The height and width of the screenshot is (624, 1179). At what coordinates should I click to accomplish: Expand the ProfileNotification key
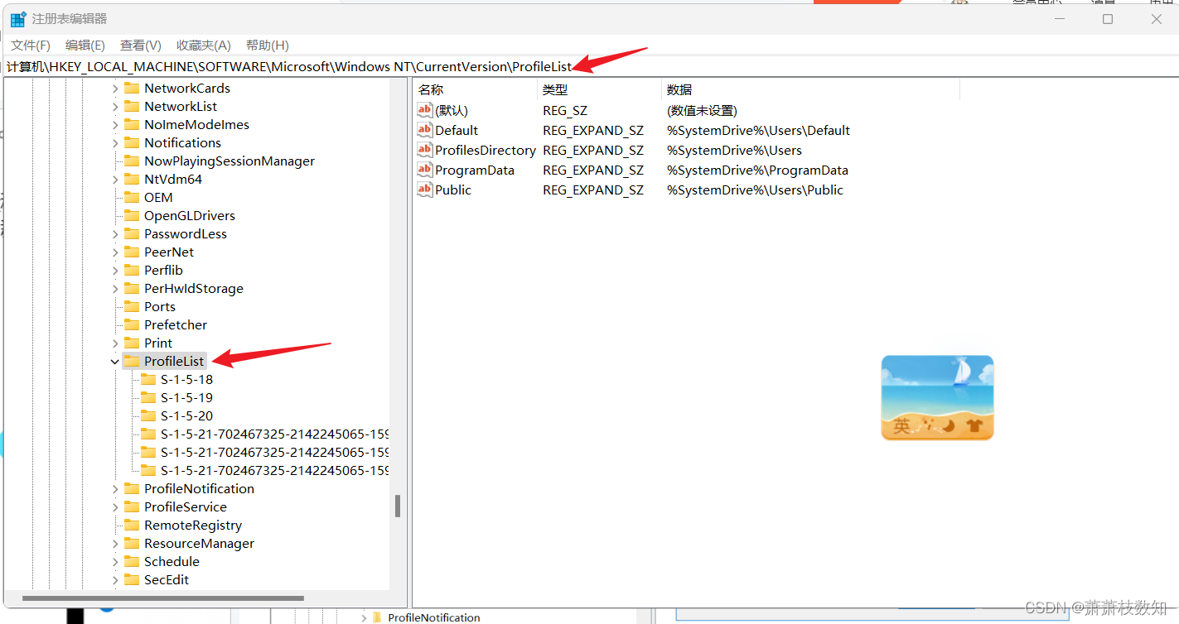click(x=115, y=489)
